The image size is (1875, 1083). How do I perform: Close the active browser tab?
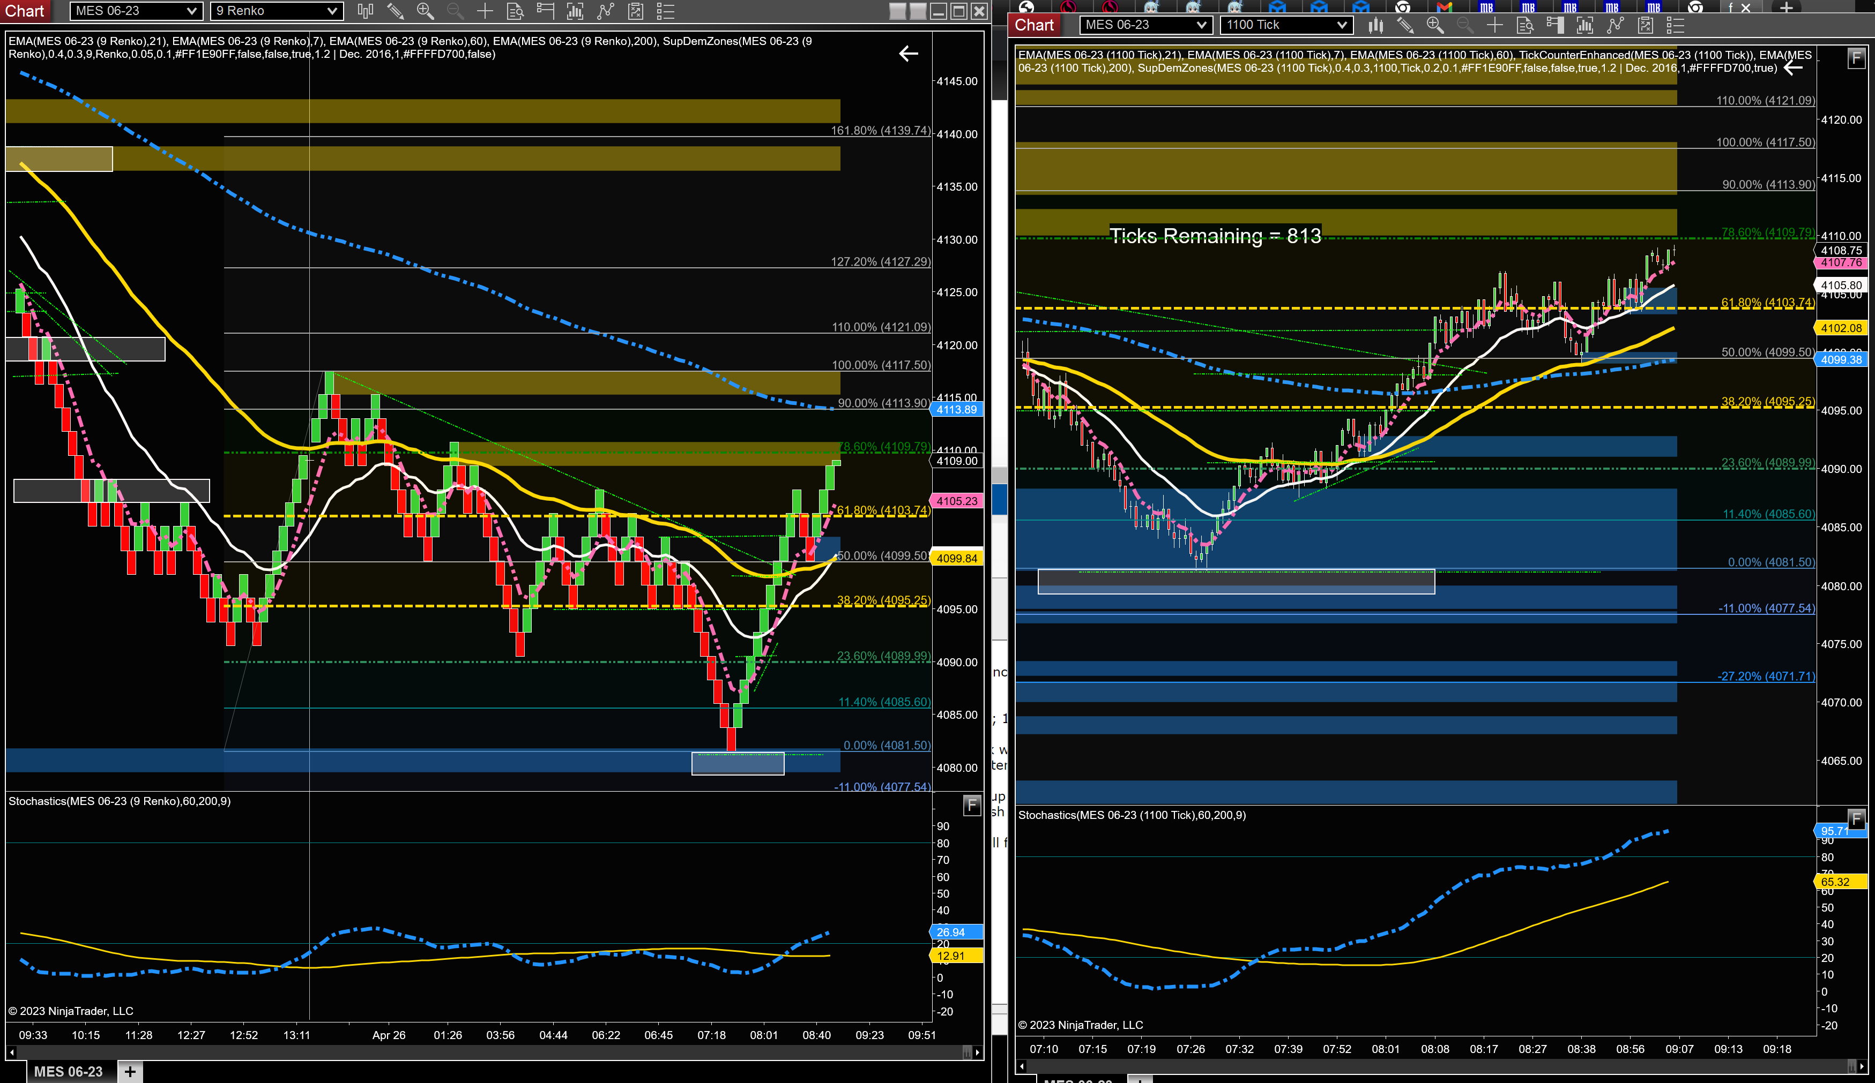pyautogui.click(x=1745, y=7)
